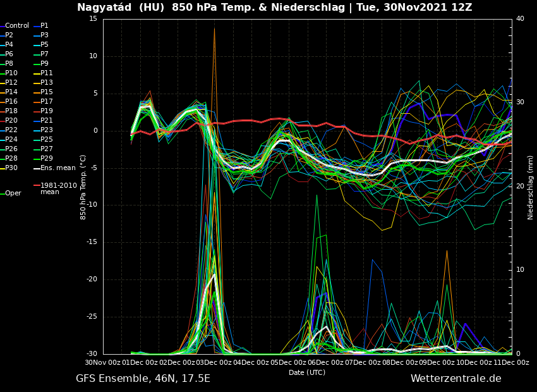Click the 850 hPa Temp. (°C) axis label
Screen dimensions: 537x392
click(83, 187)
